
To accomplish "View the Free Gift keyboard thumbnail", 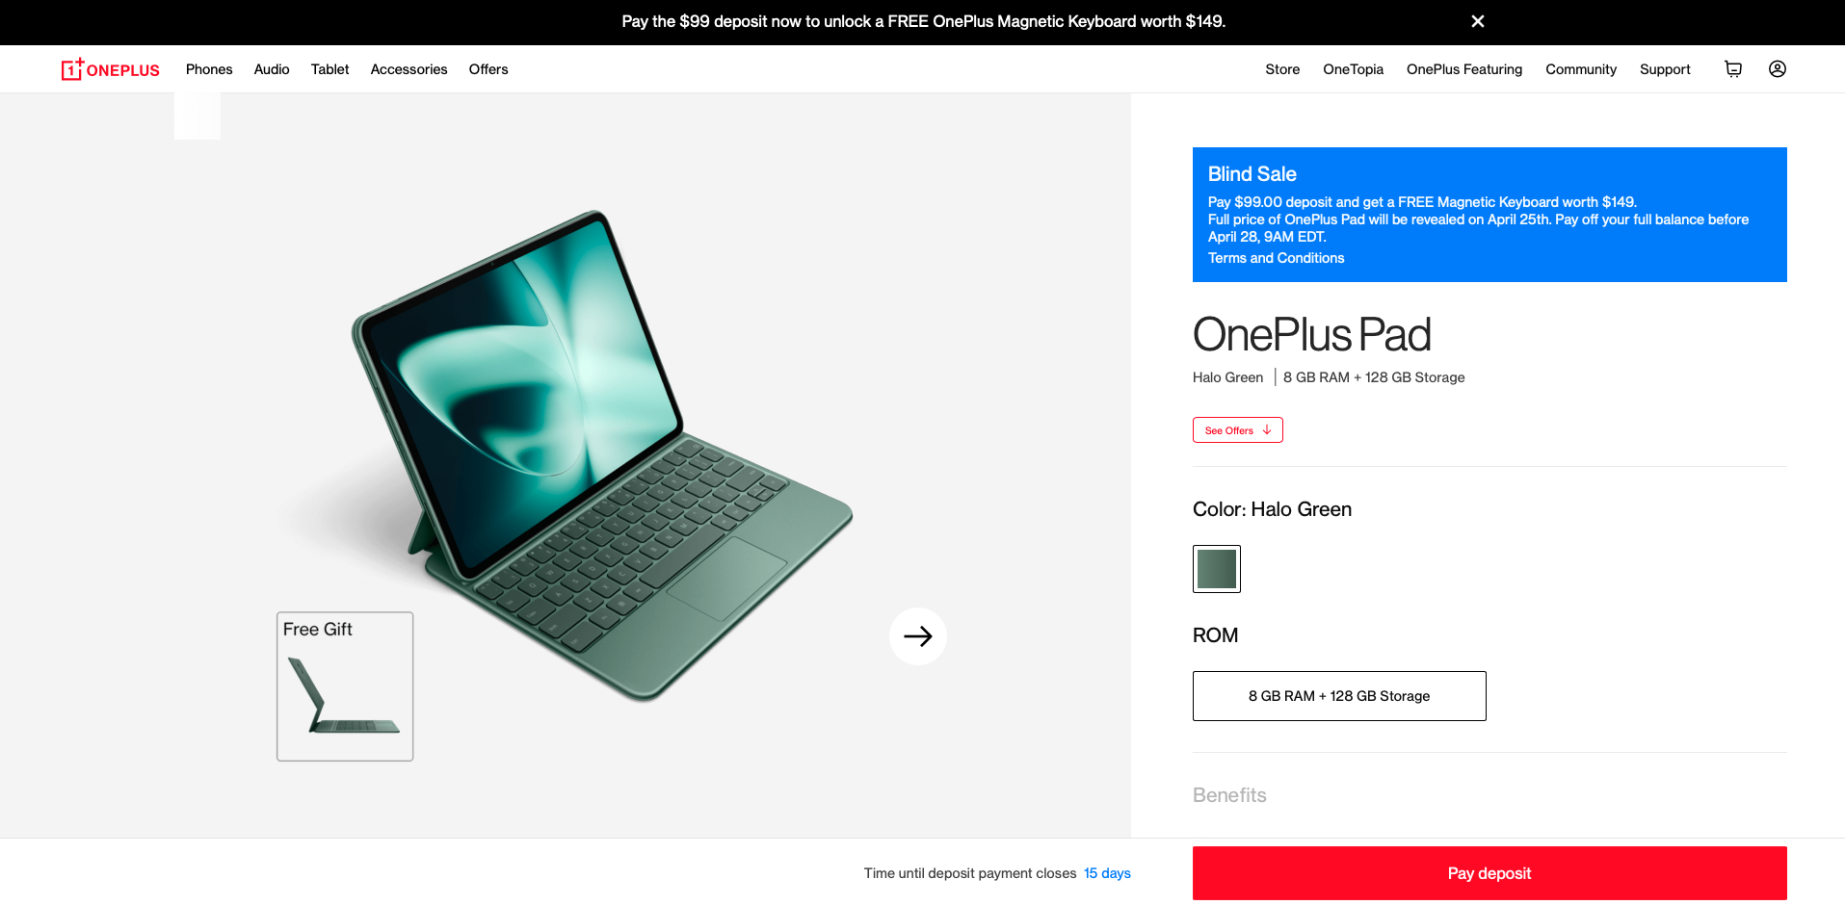I will (x=345, y=686).
